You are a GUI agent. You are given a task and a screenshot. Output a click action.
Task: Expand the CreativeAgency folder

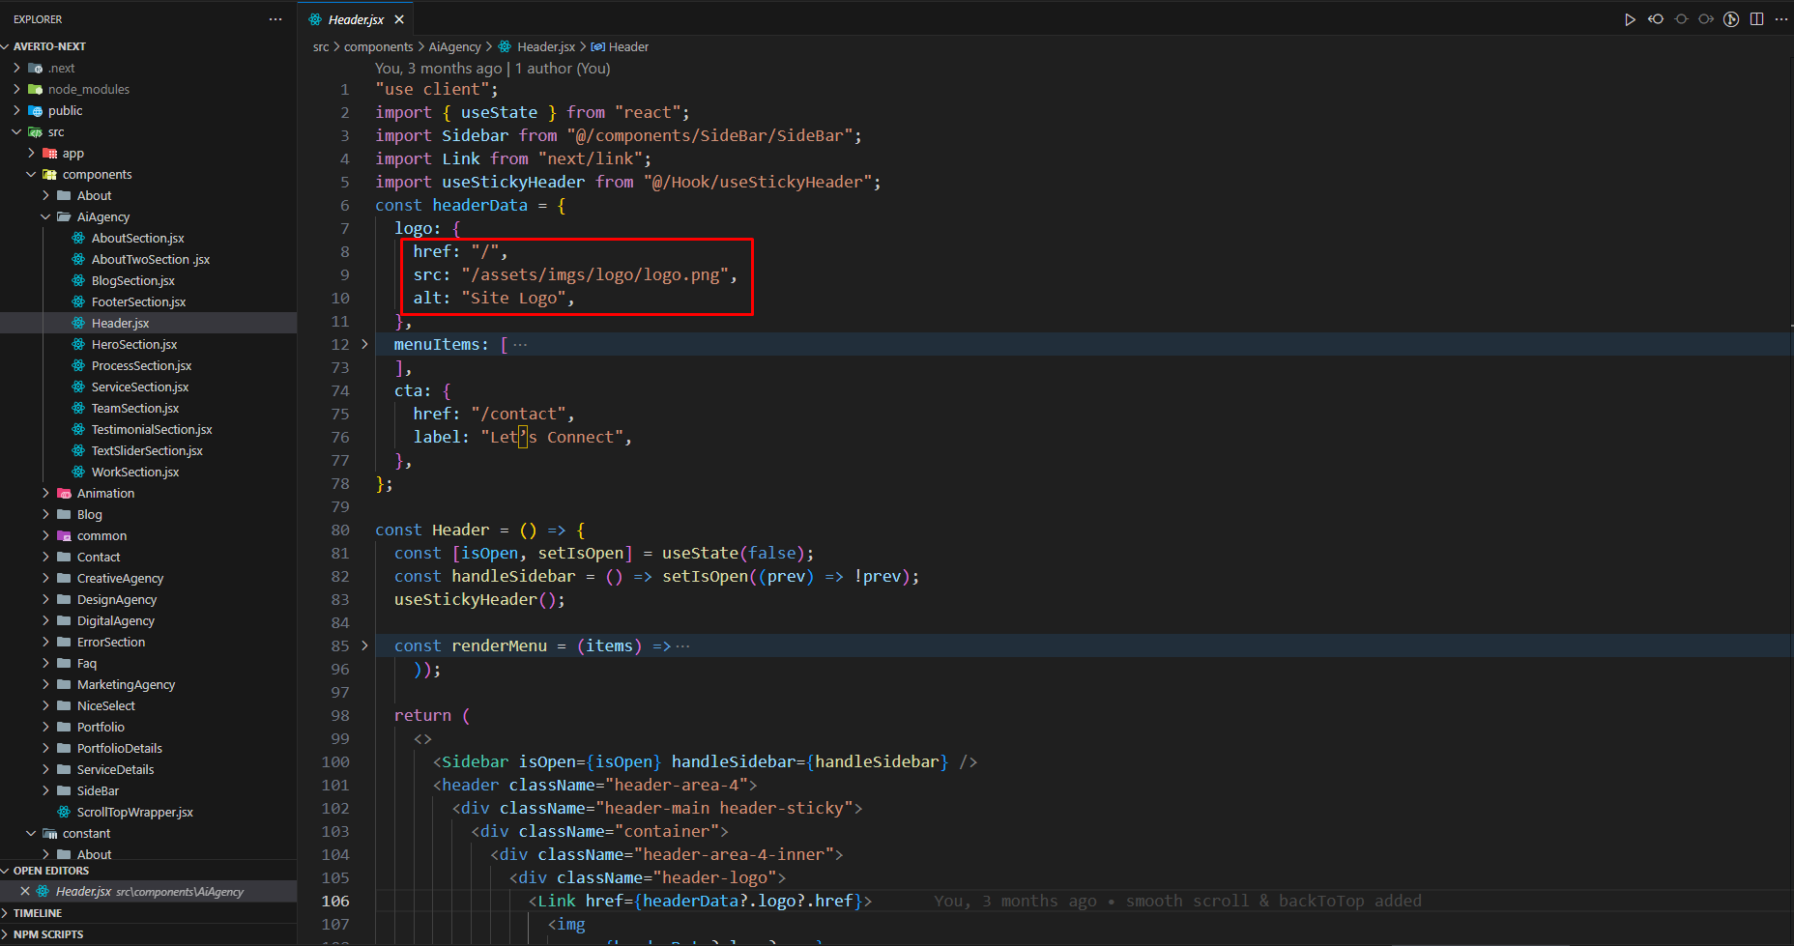click(x=45, y=578)
